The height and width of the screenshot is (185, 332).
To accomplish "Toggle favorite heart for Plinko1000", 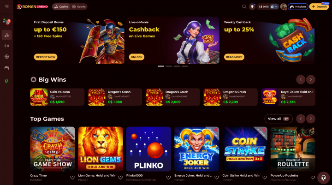I will point(169,178).
